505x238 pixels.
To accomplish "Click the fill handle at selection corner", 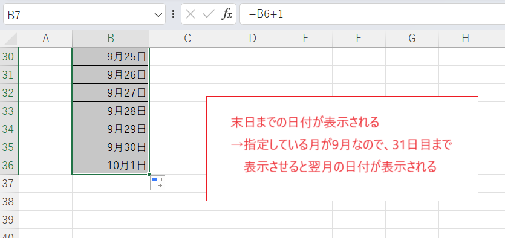I will (149, 175).
